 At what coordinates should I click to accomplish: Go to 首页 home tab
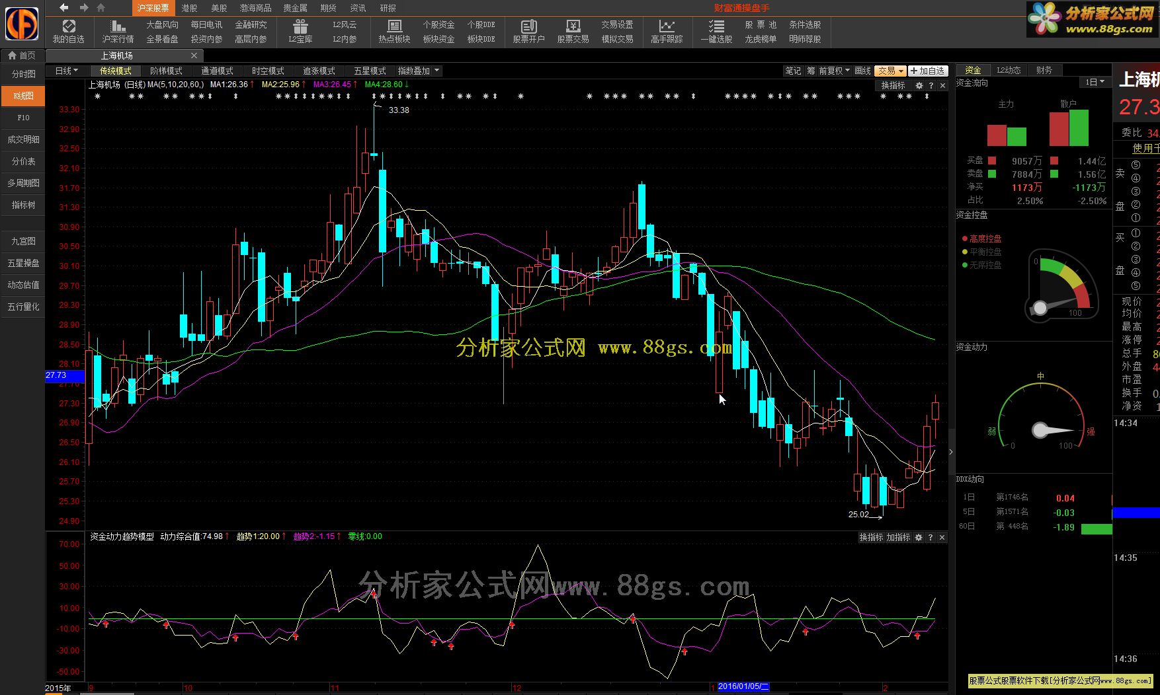[22, 55]
